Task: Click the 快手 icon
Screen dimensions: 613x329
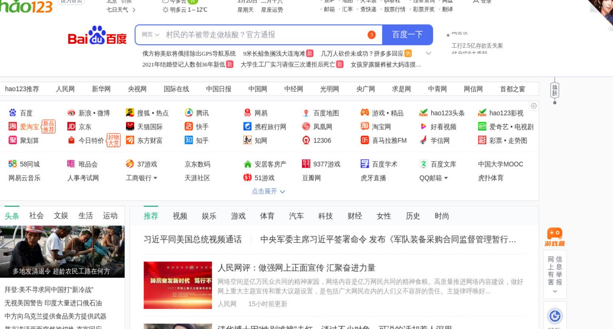Action: 189,127
